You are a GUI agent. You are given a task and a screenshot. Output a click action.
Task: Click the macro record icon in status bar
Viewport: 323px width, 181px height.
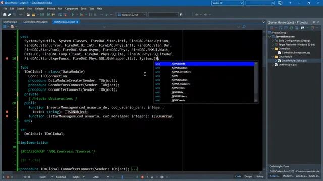(8, 177)
